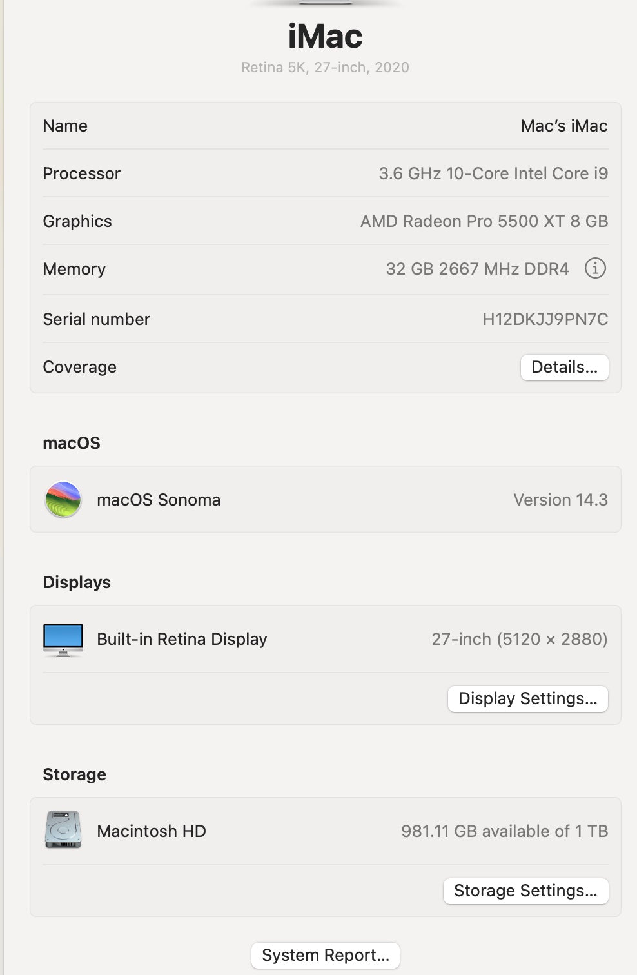Open the System Report
This screenshot has width=637, height=975.
[x=326, y=956]
